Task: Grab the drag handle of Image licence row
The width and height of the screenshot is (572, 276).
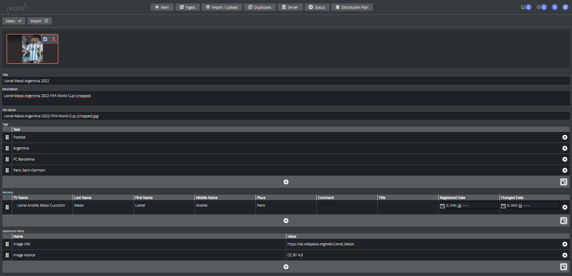Action: coord(7,255)
